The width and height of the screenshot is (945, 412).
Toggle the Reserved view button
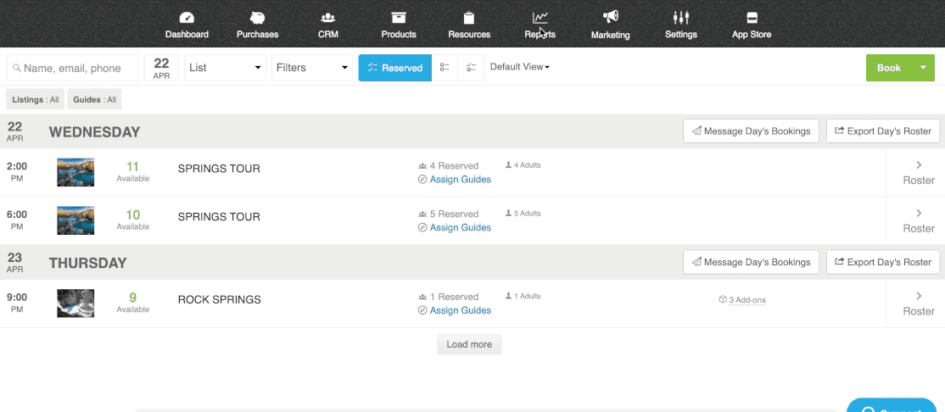click(x=394, y=68)
